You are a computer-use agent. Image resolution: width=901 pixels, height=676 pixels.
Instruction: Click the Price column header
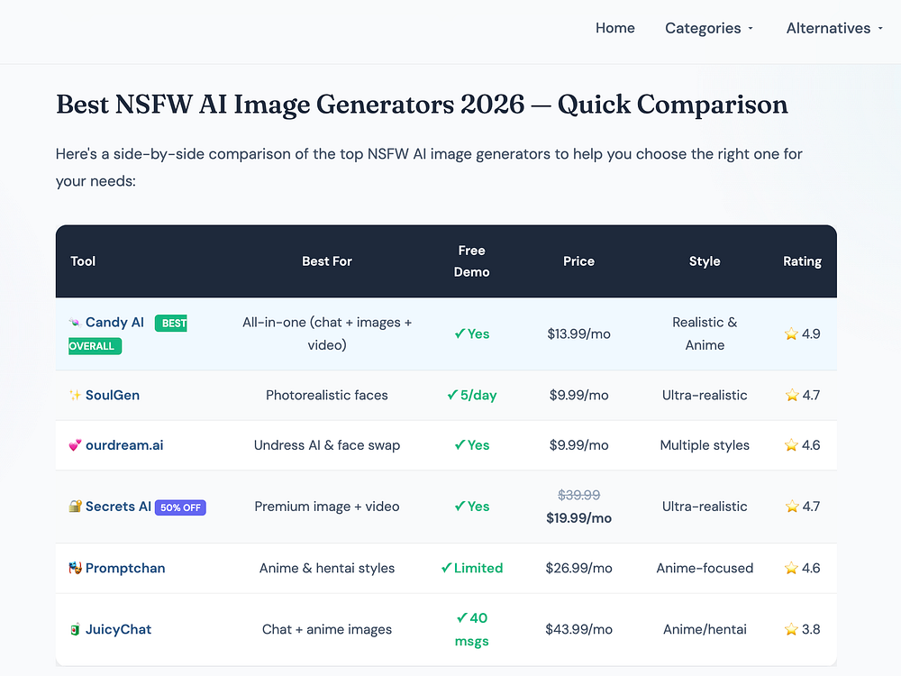tap(578, 261)
